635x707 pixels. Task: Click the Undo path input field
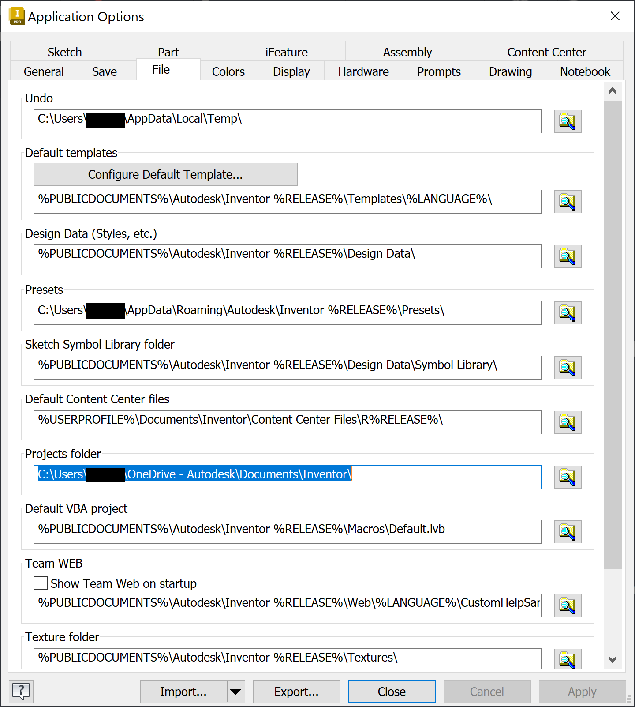(288, 121)
